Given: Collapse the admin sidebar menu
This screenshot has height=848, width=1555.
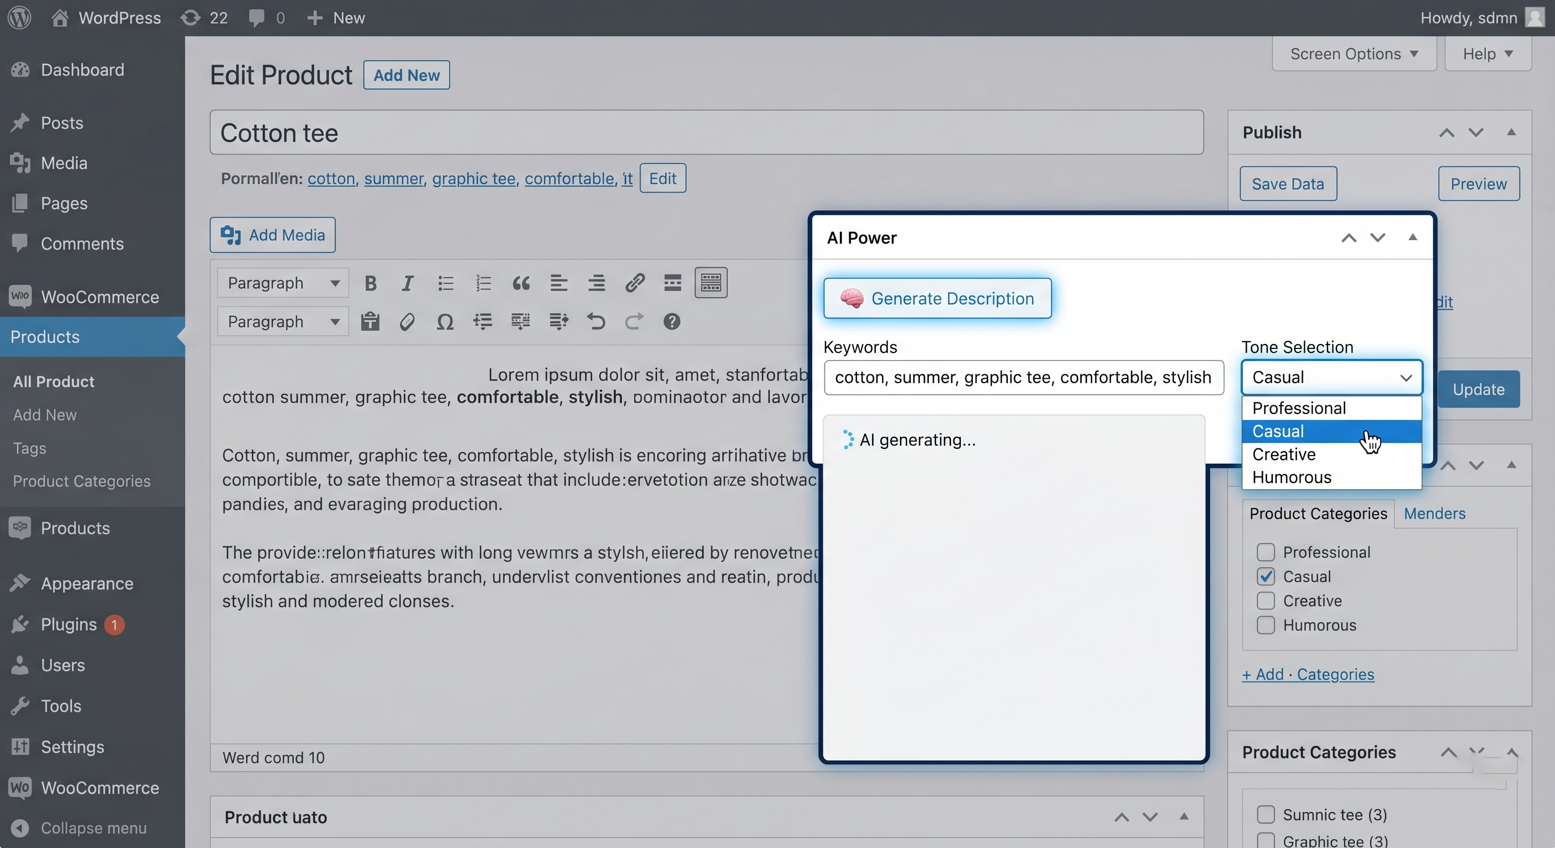Looking at the screenshot, I should [x=79, y=828].
